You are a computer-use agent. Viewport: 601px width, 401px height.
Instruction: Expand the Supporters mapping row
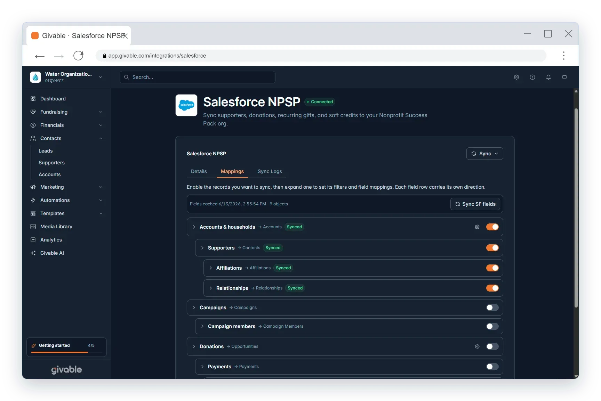pyautogui.click(x=202, y=248)
